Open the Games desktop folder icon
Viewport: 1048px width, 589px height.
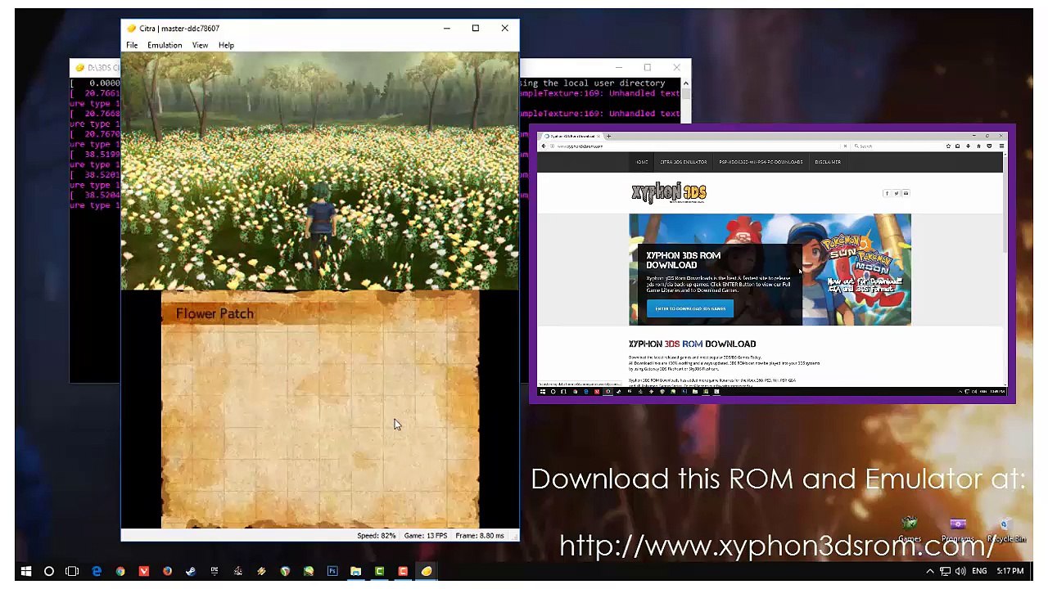pos(910,528)
